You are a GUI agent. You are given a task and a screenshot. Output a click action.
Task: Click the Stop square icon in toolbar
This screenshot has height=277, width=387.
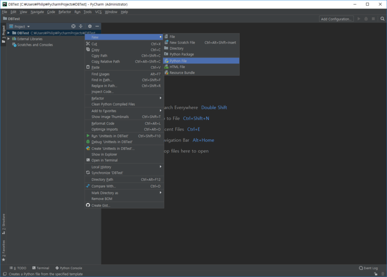[x=373, y=19]
